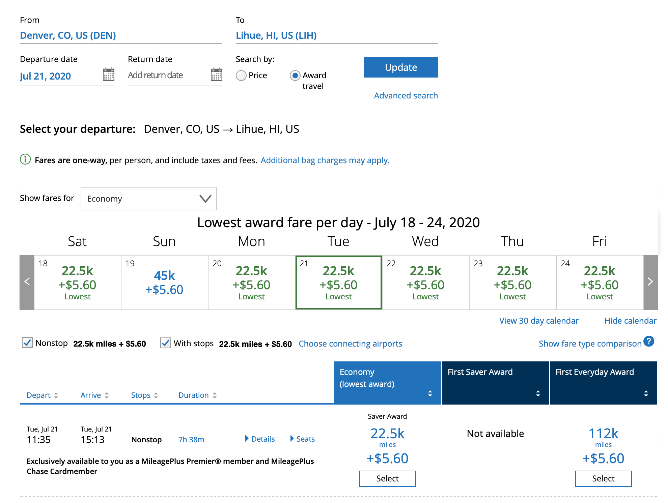Viewport: 668px width, 503px height.
Task: Uncheck the Nonstop flights checkbox
Action: pyautogui.click(x=27, y=343)
